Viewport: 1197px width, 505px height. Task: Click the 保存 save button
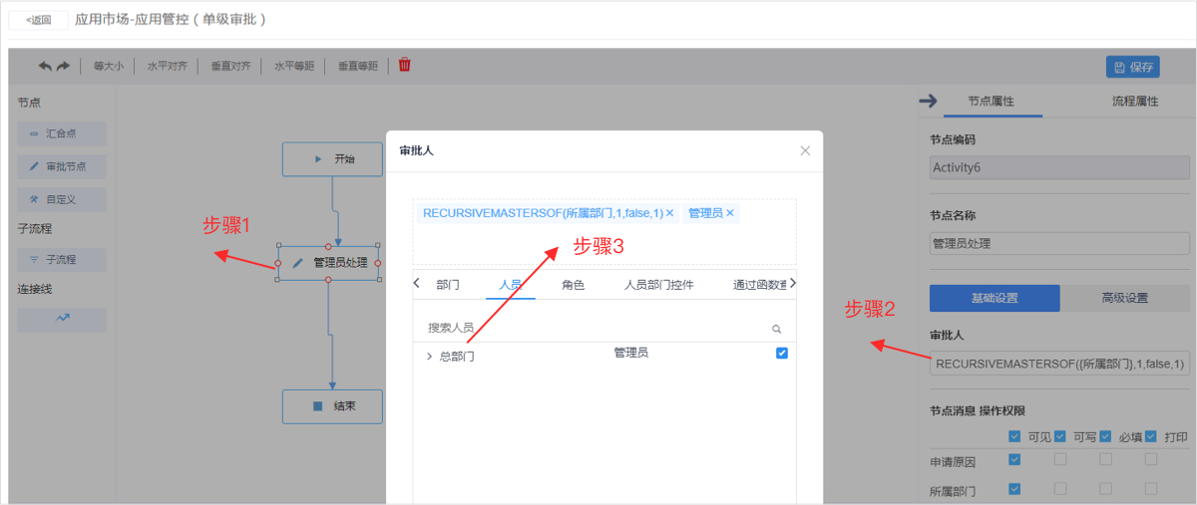[1132, 67]
